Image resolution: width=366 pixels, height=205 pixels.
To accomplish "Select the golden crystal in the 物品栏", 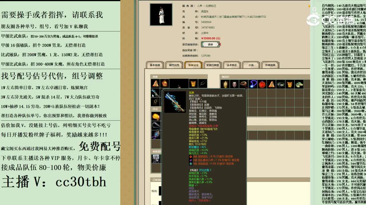I will (225, 84).
